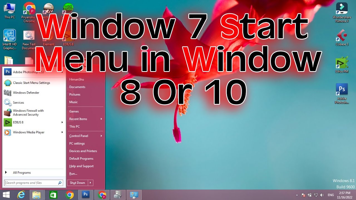Expand the Windows Media Player submenu arrow

62,132
